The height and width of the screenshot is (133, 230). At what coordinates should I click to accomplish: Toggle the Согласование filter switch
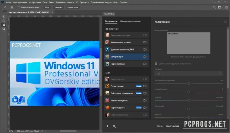(145, 86)
